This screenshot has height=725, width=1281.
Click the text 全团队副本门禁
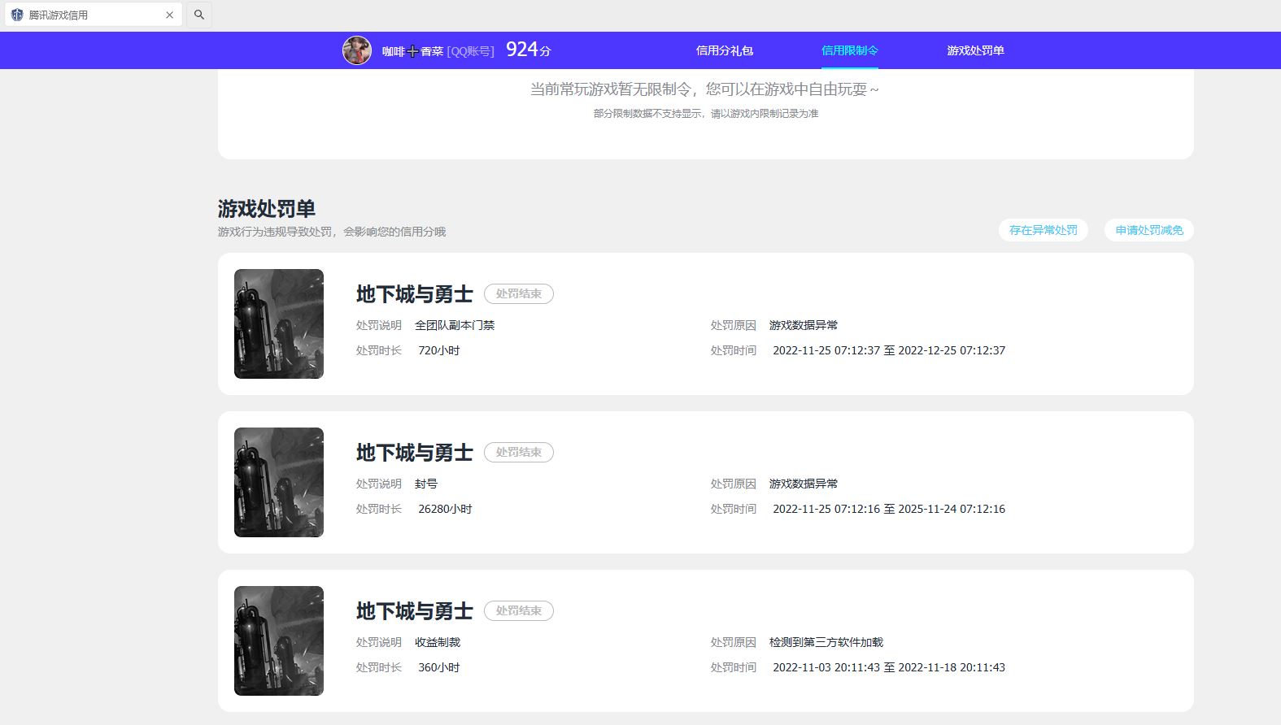pos(455,325)
